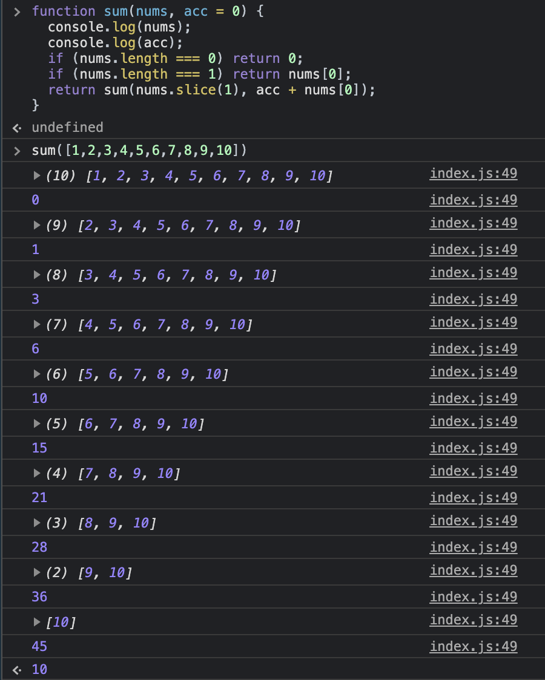Open index.js:49 link on the logged 28 row
Image resolution: width=545 pixels, height=680 pixels.
[474, 548]
